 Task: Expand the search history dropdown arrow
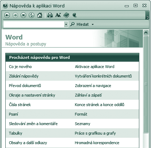coord(66,24)
